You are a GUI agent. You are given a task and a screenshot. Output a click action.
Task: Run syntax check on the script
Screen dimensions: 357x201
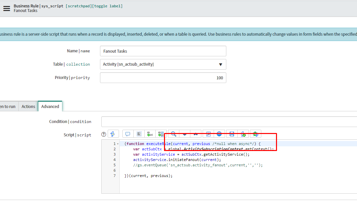click(x=243, y=134)
